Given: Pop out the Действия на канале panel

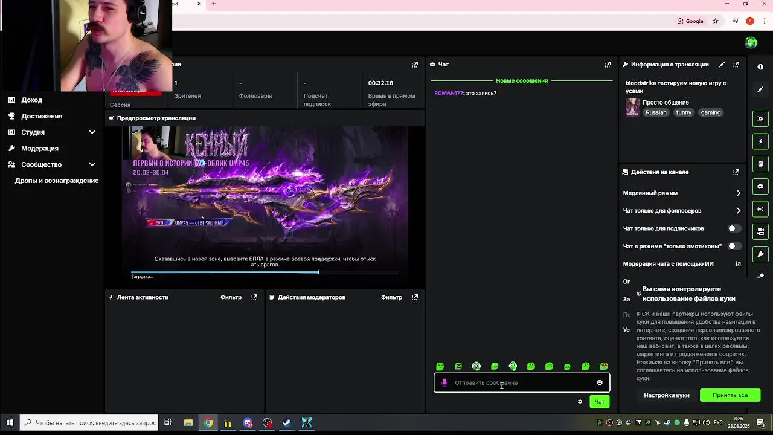Looking at the screenshot, I should [736, 172].
